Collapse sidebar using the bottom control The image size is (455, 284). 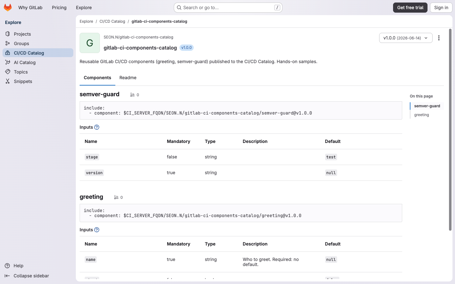[x=27, y=276]
